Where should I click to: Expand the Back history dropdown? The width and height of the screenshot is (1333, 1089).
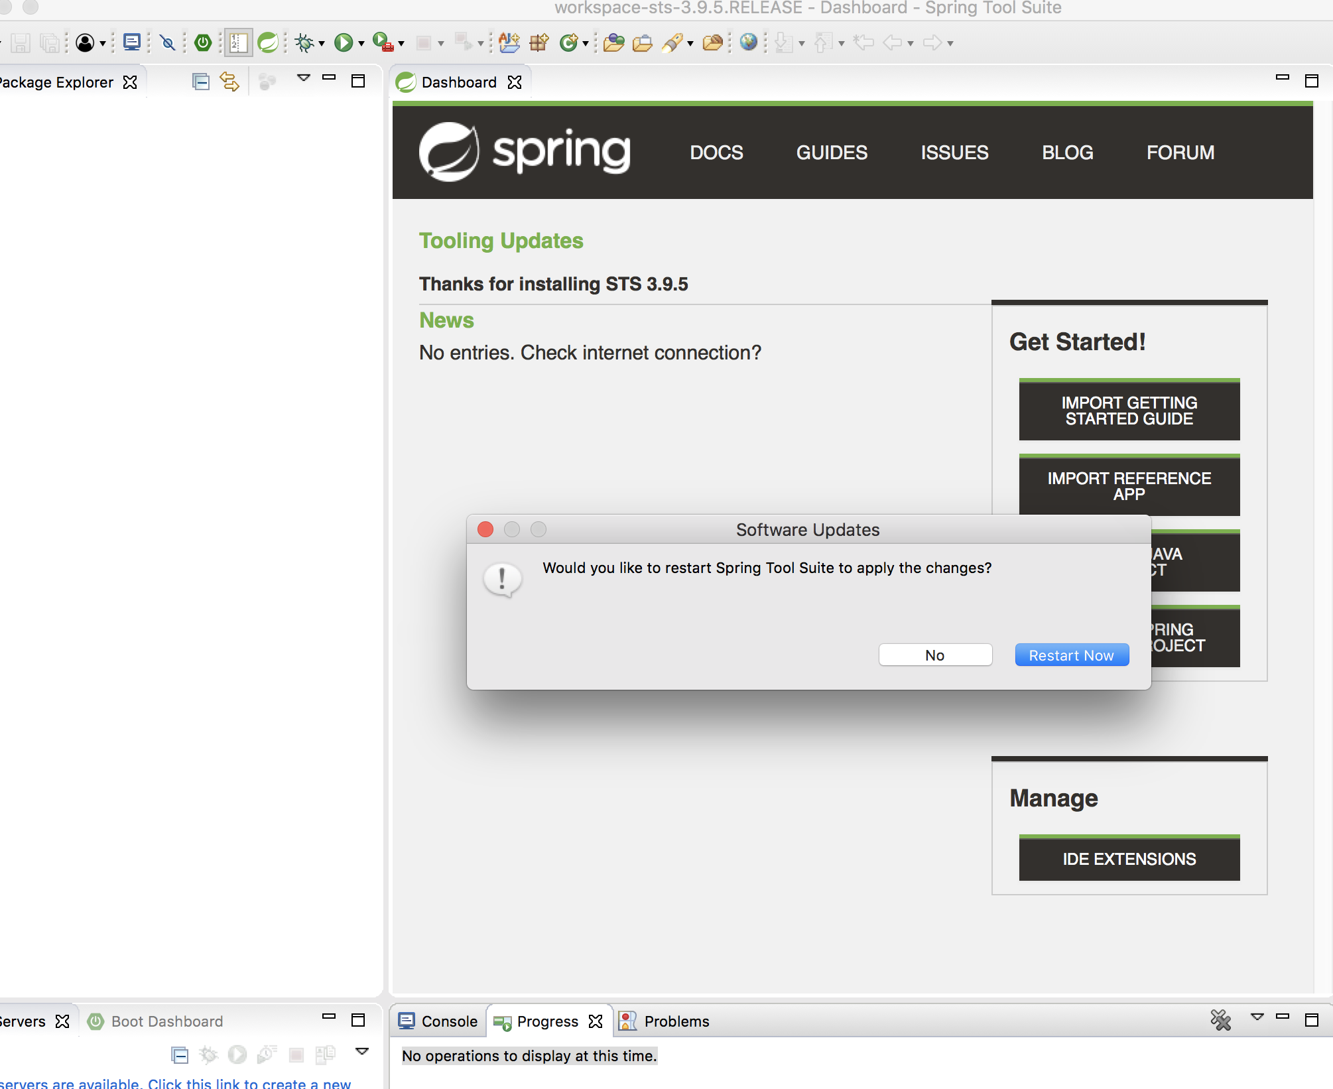911,44
